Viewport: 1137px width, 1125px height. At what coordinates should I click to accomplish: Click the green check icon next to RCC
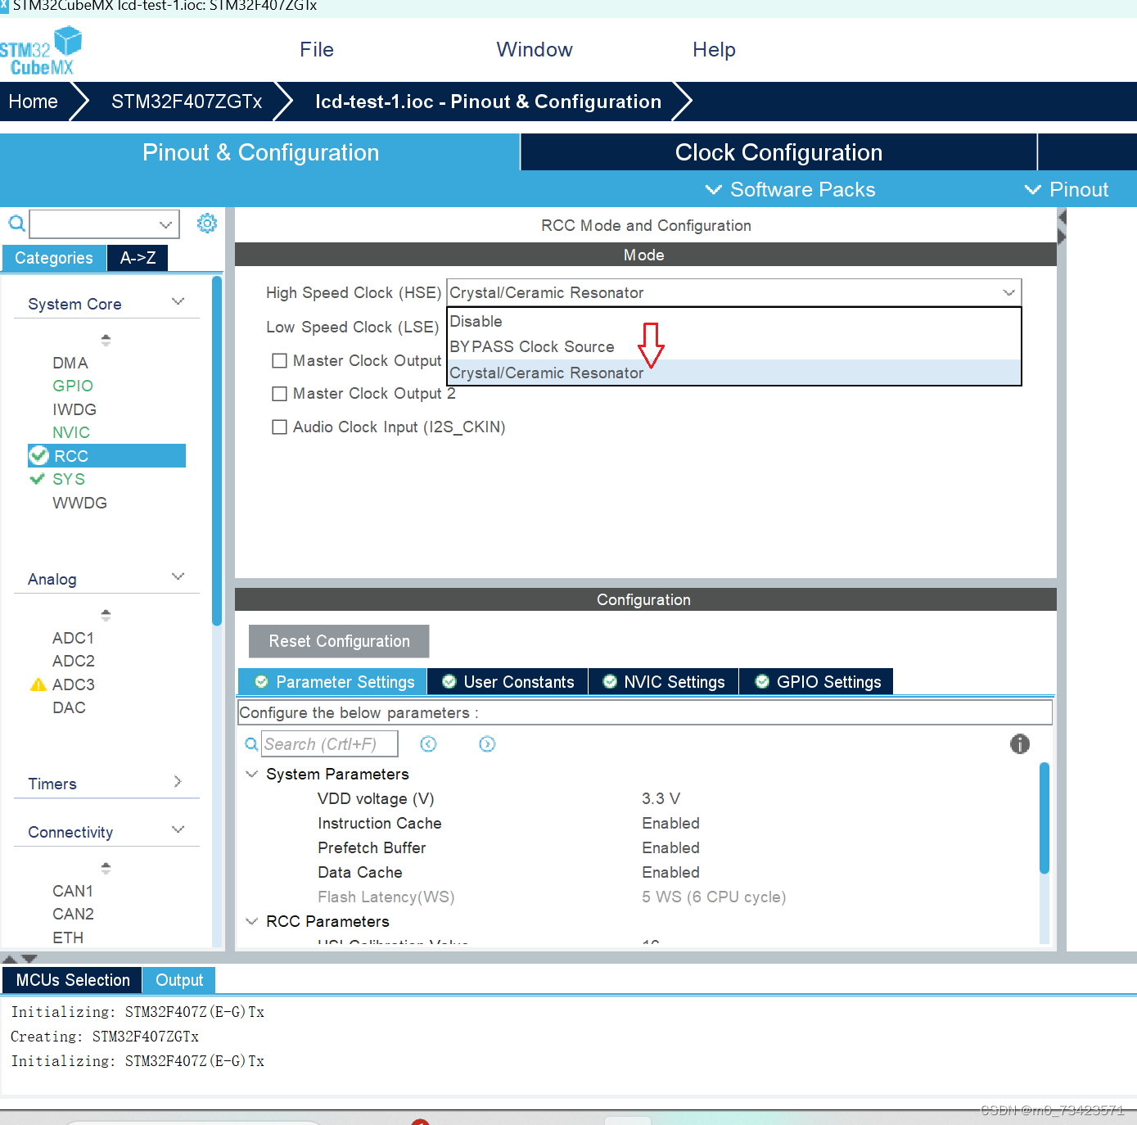39,455
